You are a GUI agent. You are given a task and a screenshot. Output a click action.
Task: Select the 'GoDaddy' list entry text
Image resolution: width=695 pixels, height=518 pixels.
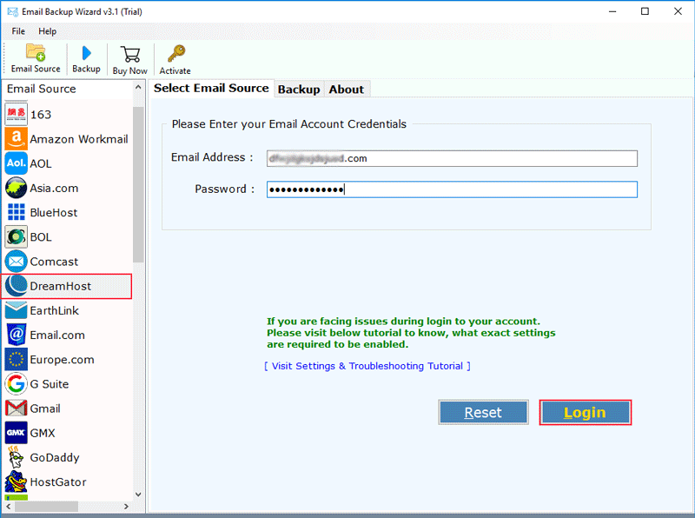[55, 458]
